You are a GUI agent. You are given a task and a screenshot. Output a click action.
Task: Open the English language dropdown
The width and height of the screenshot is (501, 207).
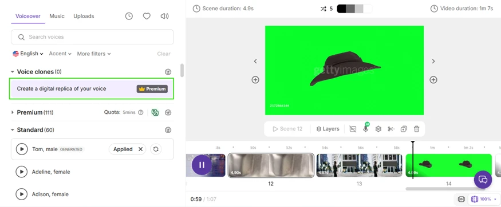(28, 54)
